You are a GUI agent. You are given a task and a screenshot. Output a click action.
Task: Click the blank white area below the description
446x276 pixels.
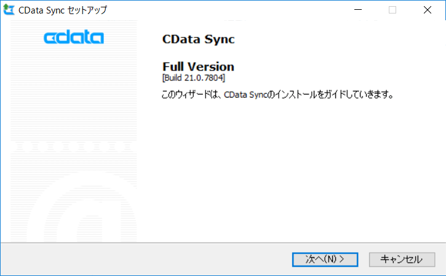[289, 172]
